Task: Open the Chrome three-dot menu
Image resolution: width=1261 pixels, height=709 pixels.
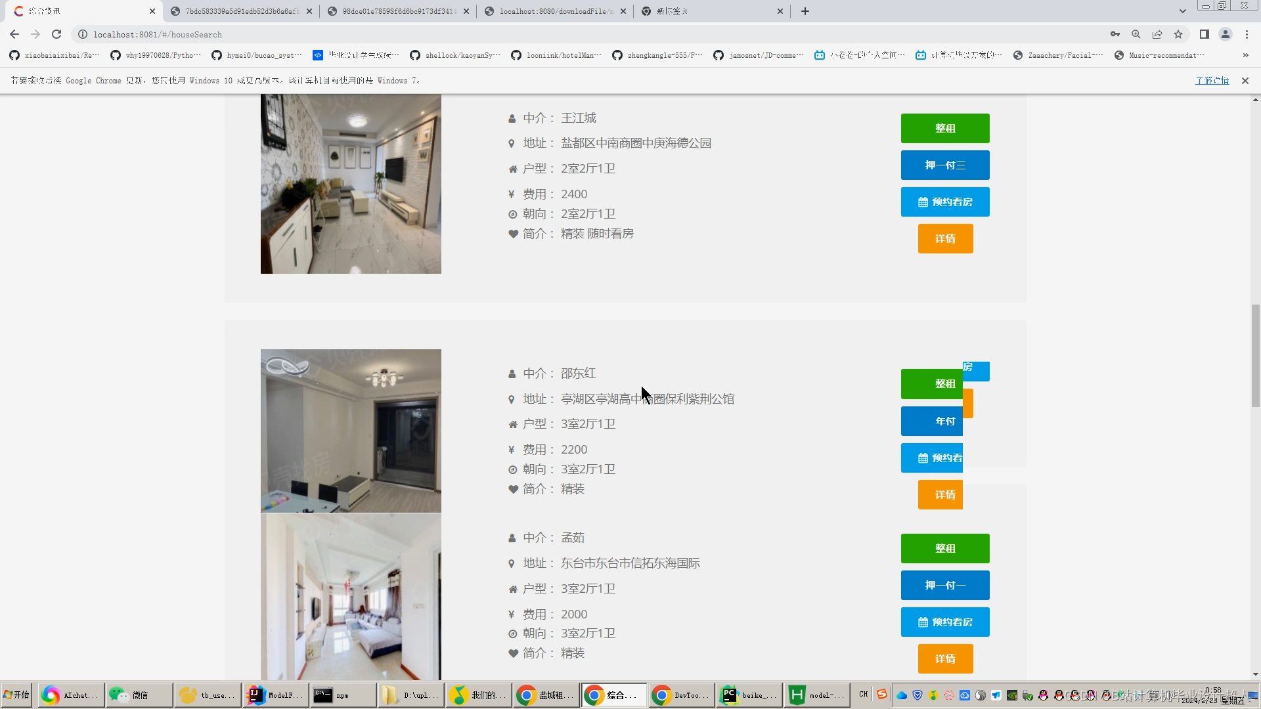Action: click(x=1247, y=34)
